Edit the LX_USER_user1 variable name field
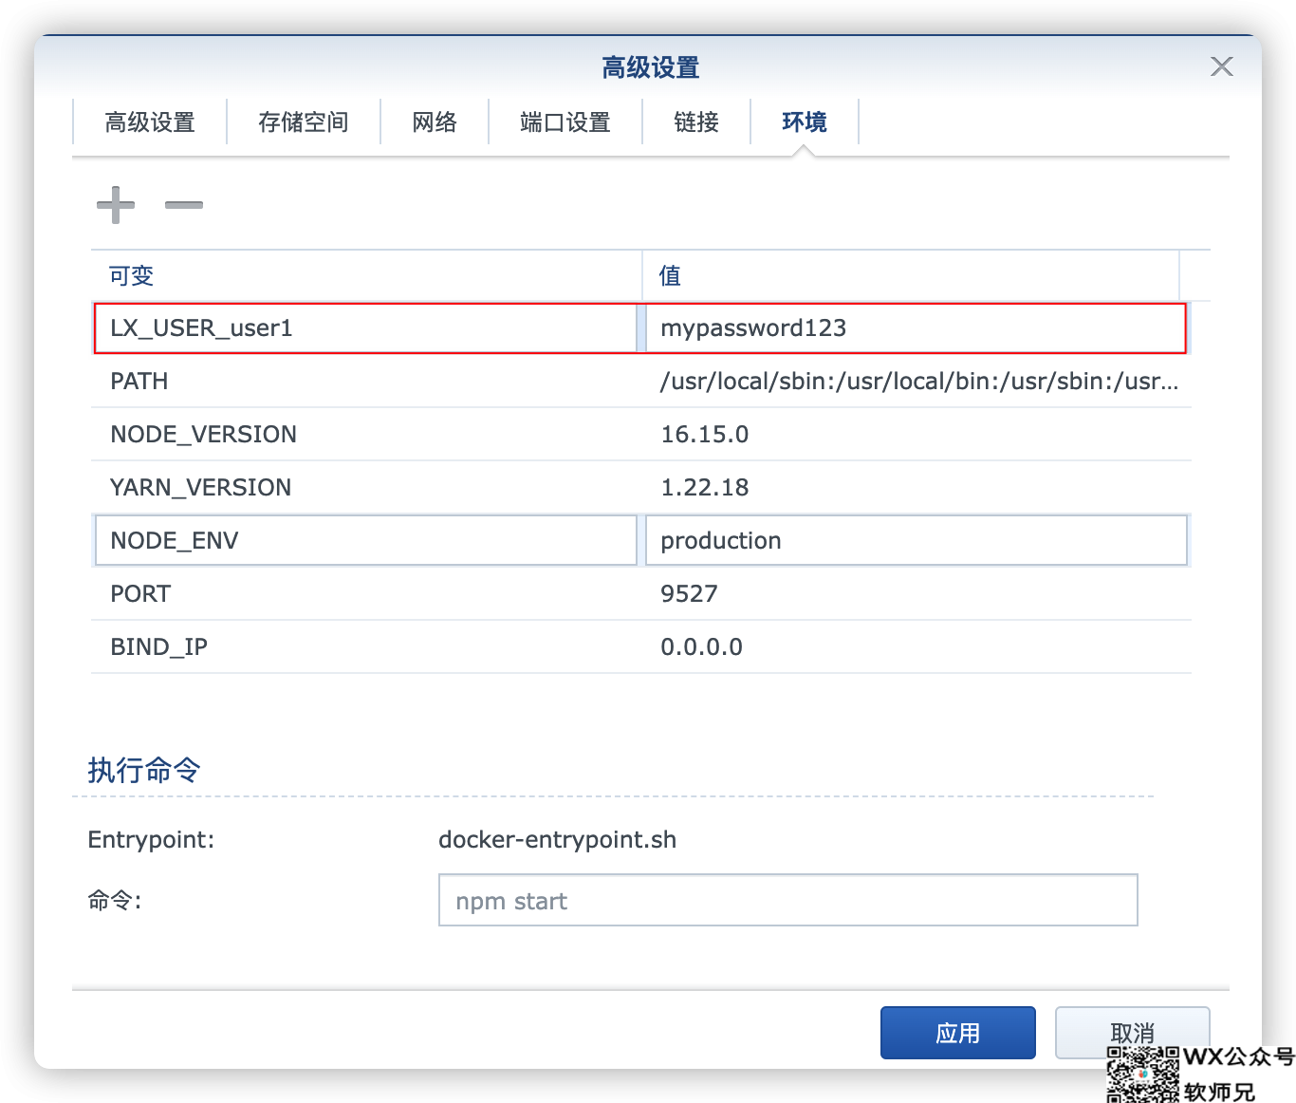 tap(365, 328)
